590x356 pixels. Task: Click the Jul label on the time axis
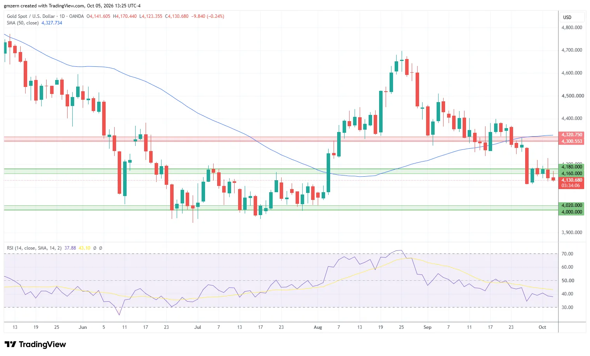[198, 327]
